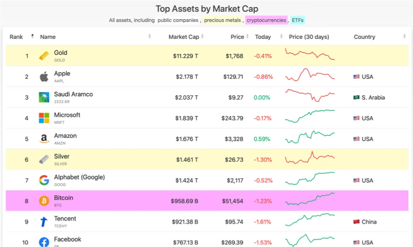Click the Amazon logo icon

[44, 139]
